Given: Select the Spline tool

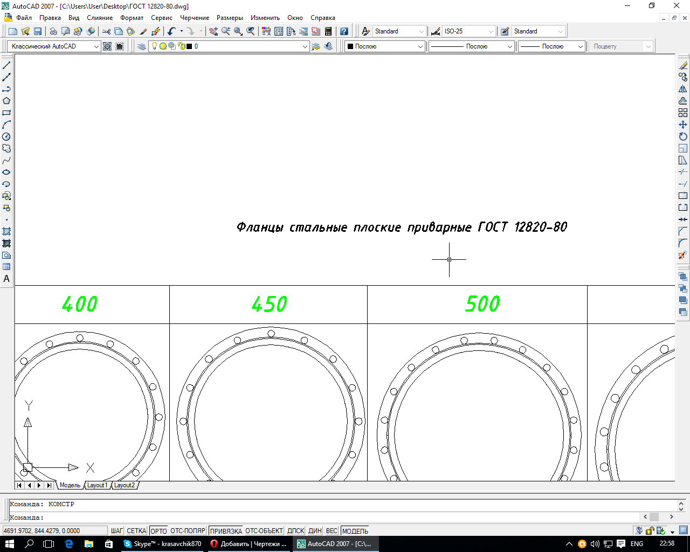Looking at the screenshot, I should point(6,161).
